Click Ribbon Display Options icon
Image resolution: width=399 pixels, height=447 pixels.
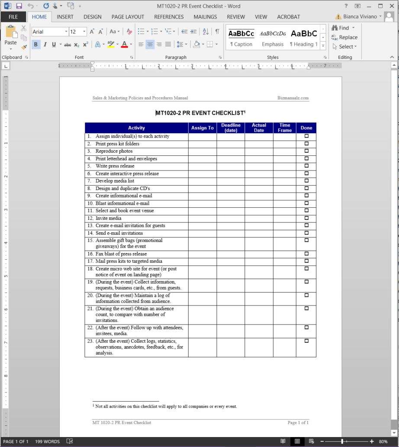(x=357, y=6)
